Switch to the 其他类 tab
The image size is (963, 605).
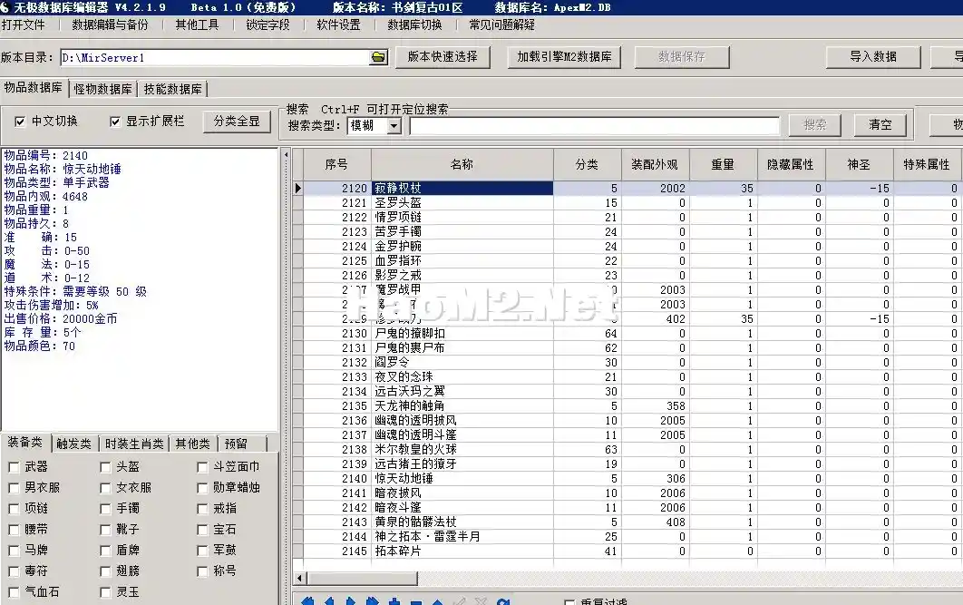pos(193,444)
